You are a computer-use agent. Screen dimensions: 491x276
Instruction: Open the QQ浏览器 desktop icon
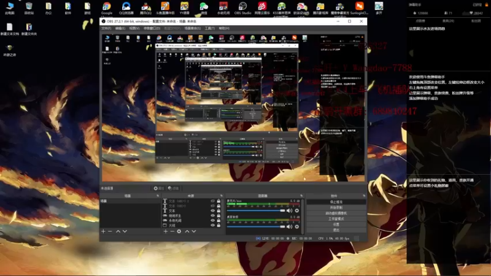[x=126, y=8]
